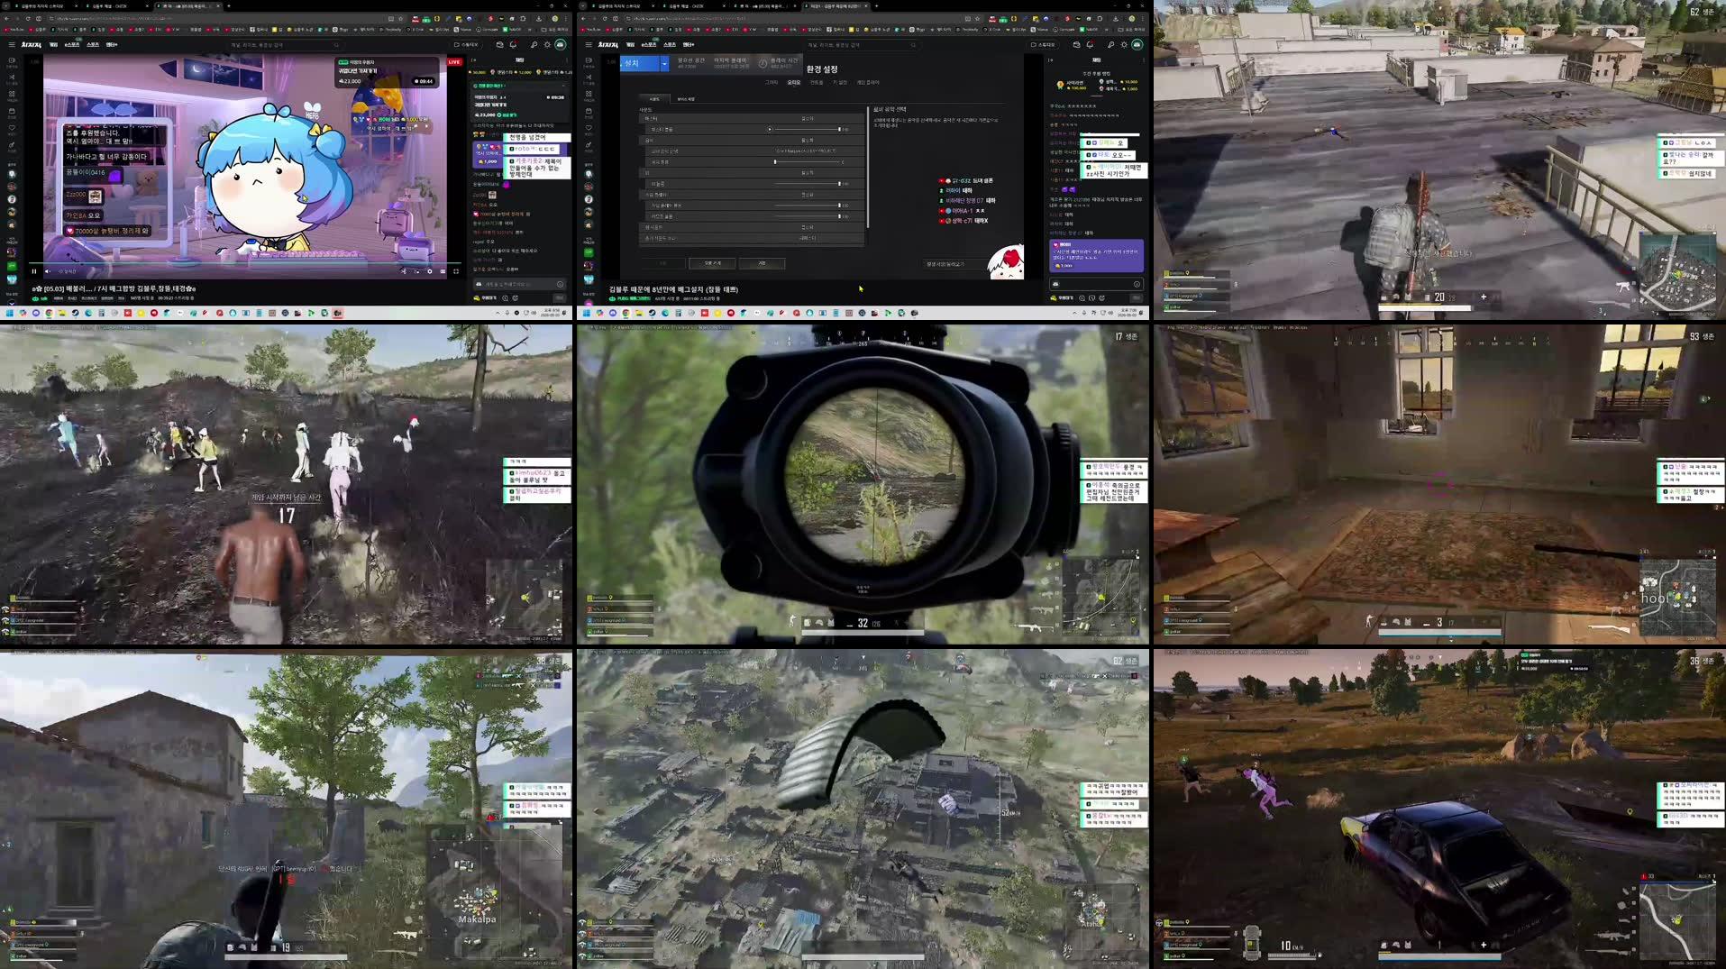Click the 초기화 button below the audio settings
The height and width of the screenshot is (969, 1726).
[x=712, y=263]
